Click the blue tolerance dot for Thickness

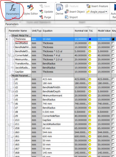90,39
